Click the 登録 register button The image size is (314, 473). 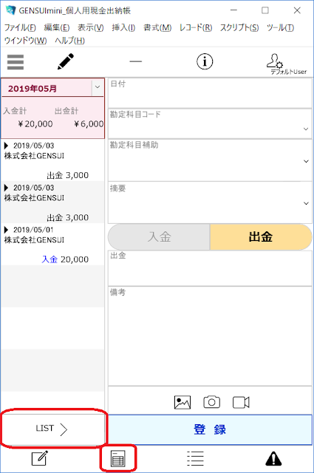[210, 429]
